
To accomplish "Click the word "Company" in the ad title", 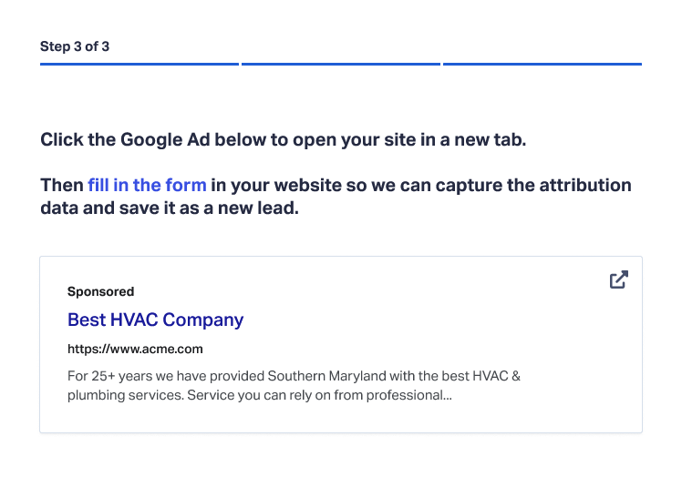I will 203,320.
